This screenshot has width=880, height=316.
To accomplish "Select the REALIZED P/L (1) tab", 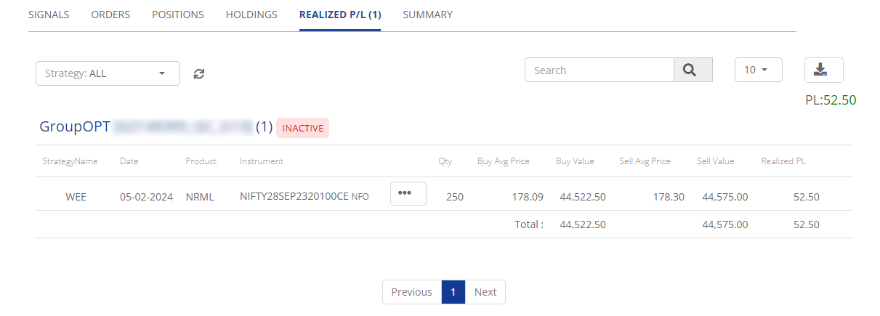I will 340,15.
